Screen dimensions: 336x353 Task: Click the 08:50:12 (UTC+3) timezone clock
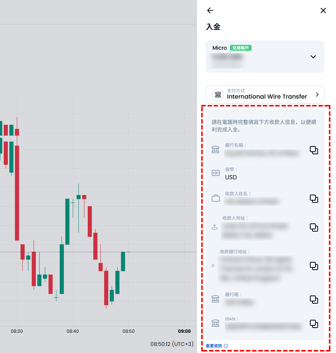tap(172, 344)
